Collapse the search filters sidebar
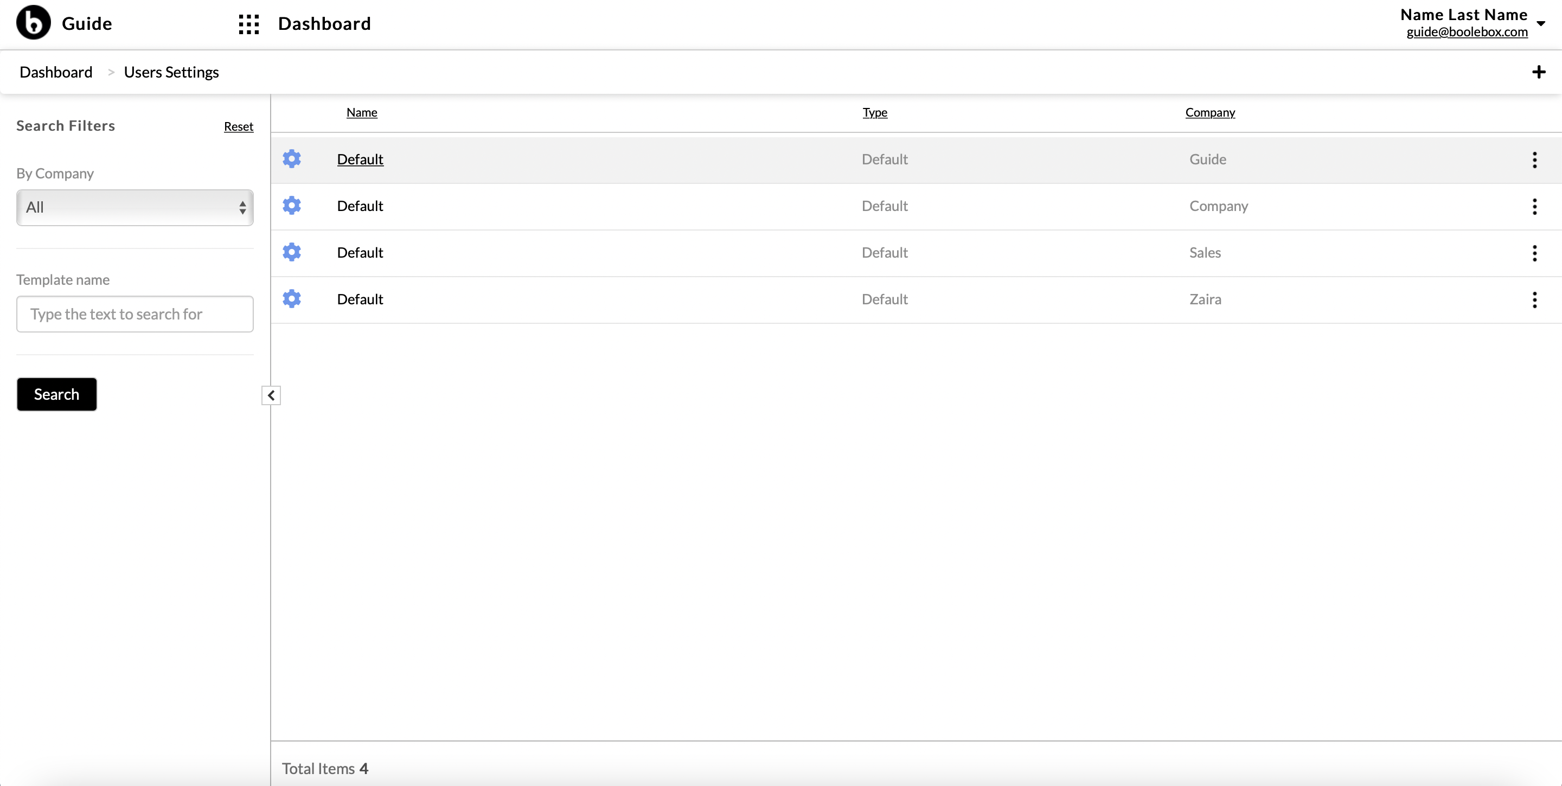 pyautogui.click(x=271, y=395)
